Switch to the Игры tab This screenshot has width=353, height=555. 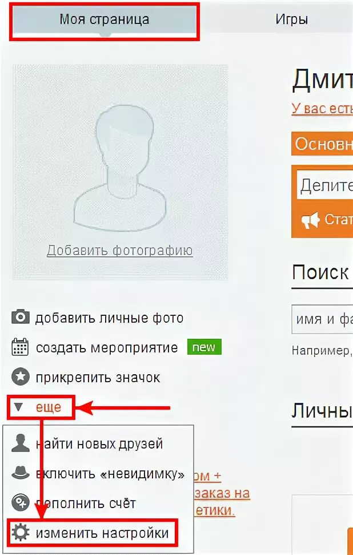[291, 19]
